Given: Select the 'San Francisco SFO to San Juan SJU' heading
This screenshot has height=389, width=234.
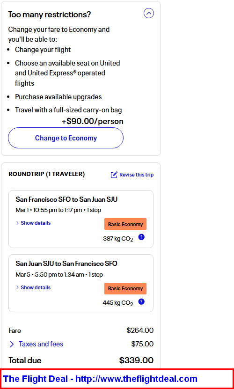Looking at the screenshot, I should point(66,199).
